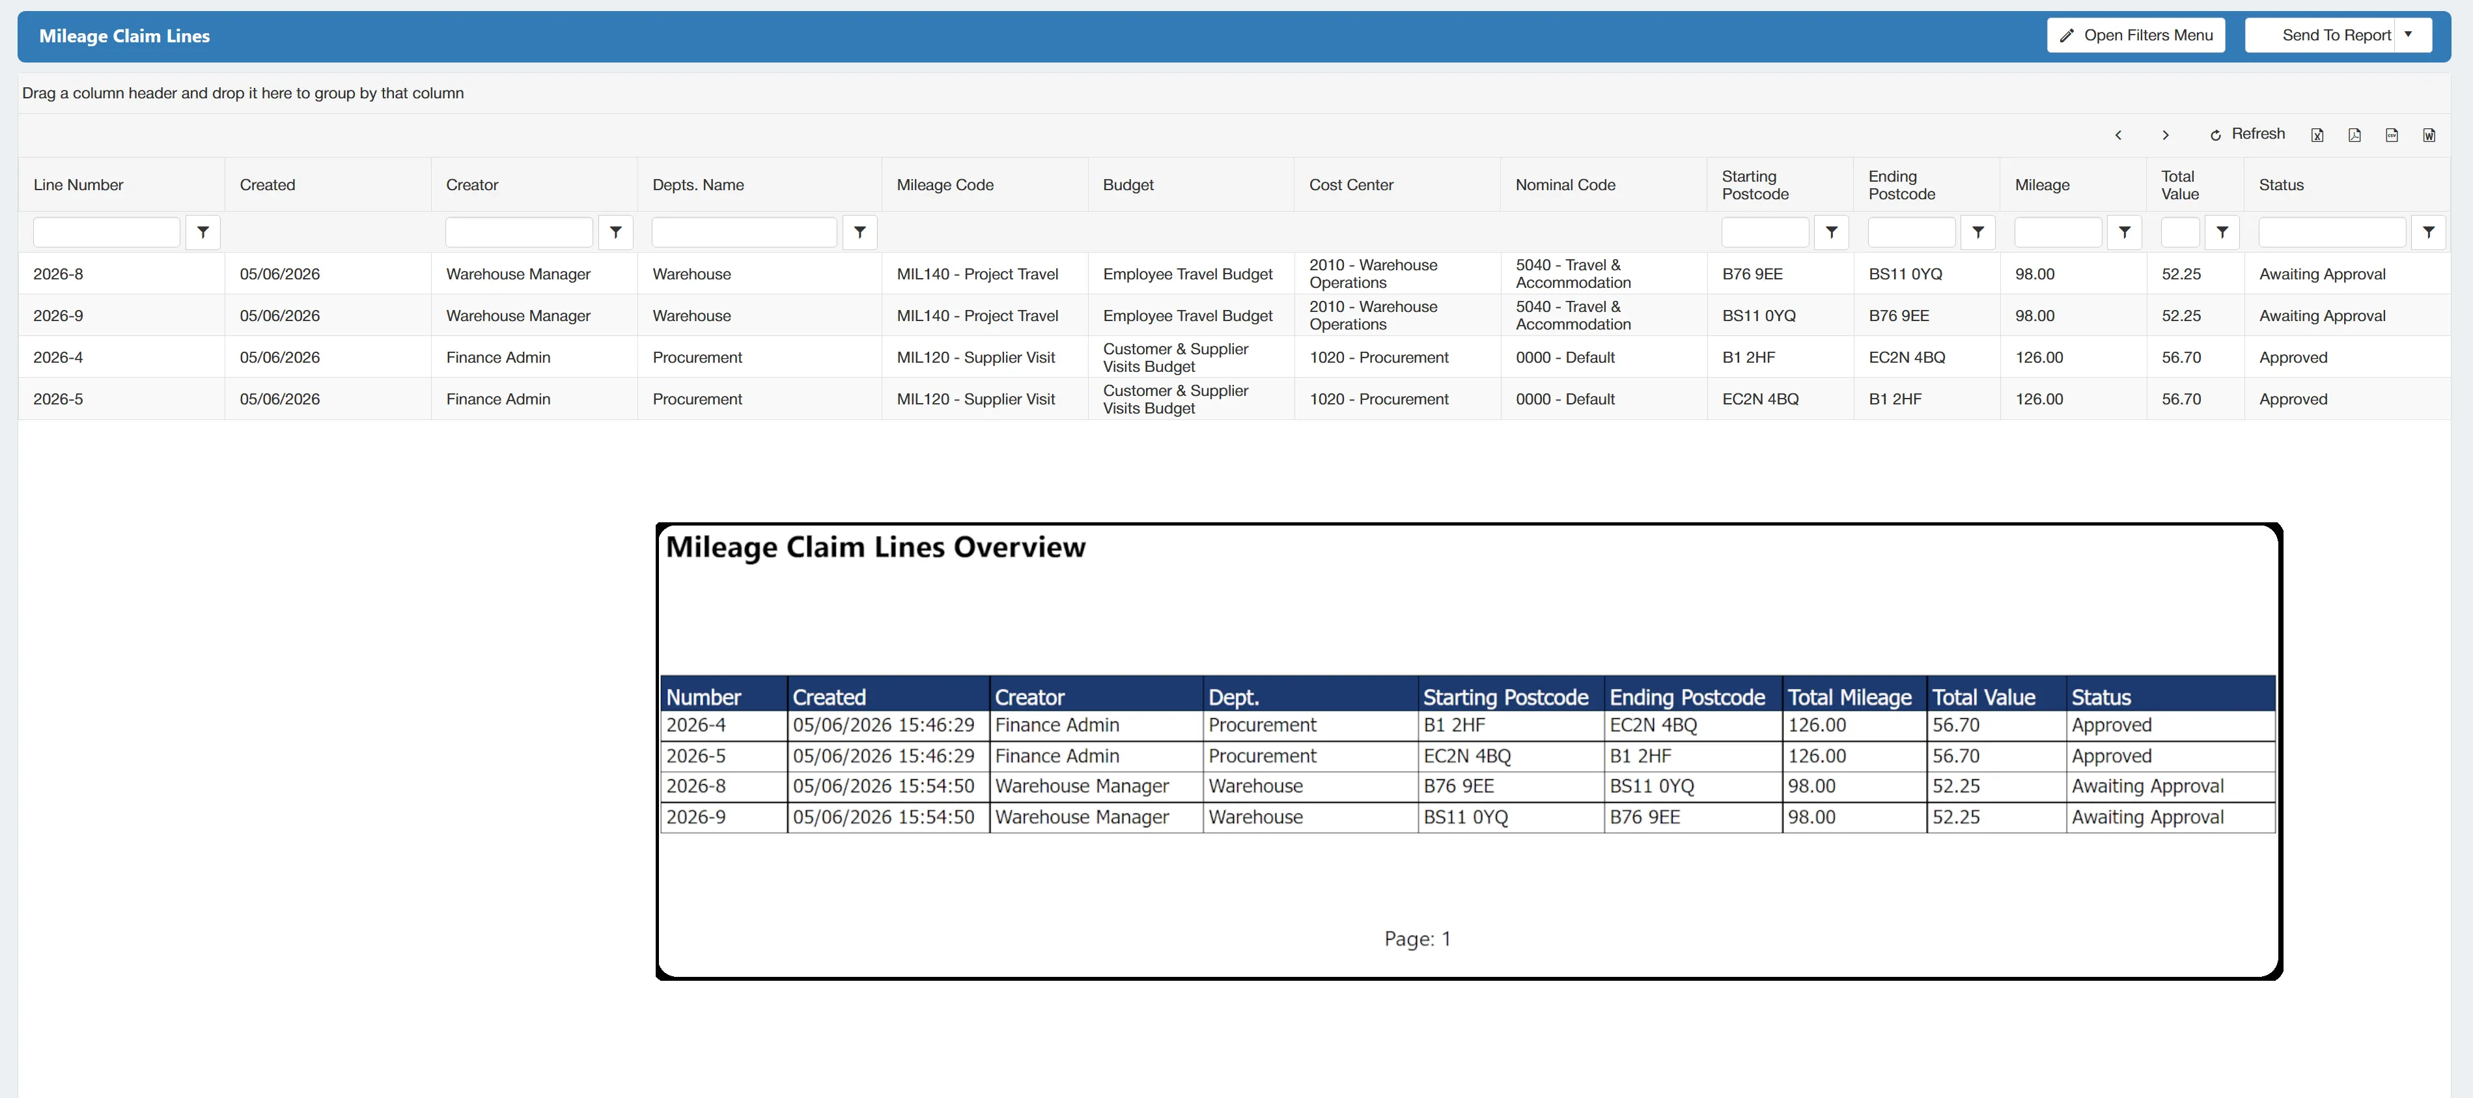Click Mileage Claim Lines panel title
2473x1098 pixels.
[x=125, y=36]
